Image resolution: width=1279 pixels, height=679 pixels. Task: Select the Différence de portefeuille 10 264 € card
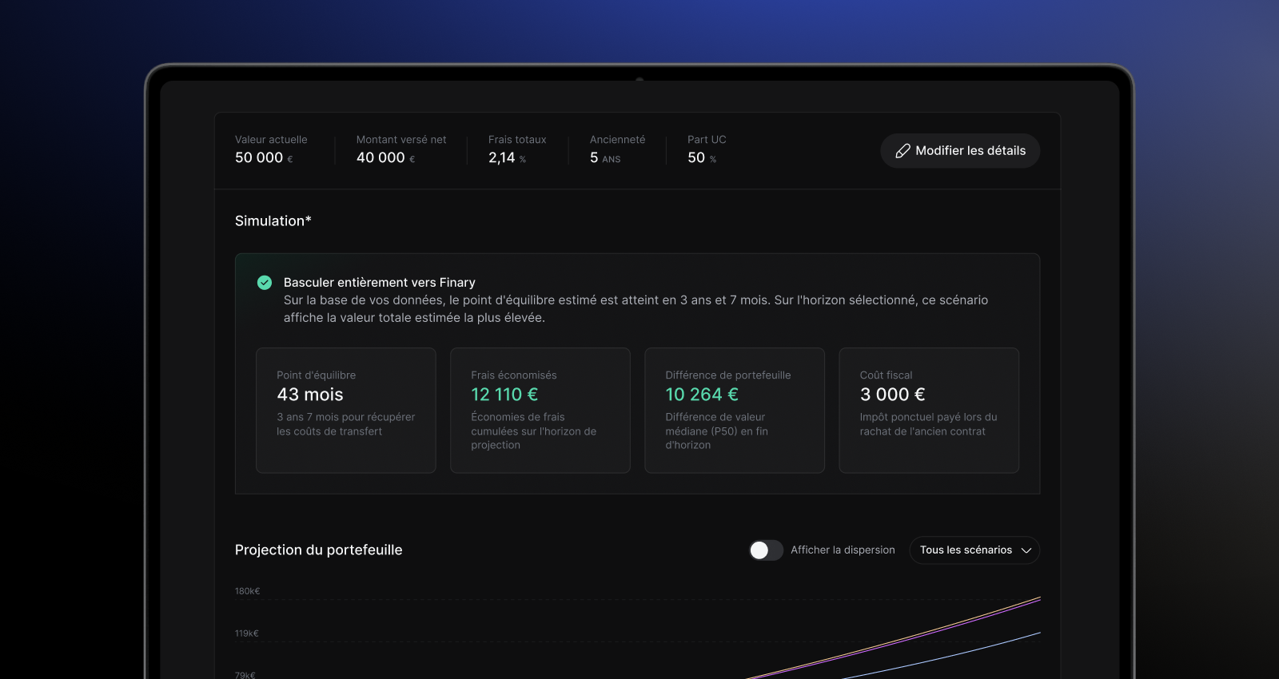coord(735,411)
